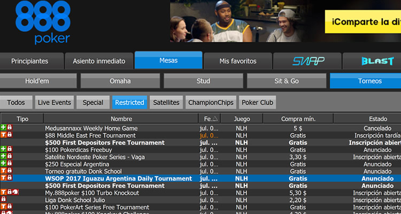The width and height of the screenshot is (401, 214).
Task: Click the green plus icon beside $250 Especial Argentina
Action: tap(3, 163)
